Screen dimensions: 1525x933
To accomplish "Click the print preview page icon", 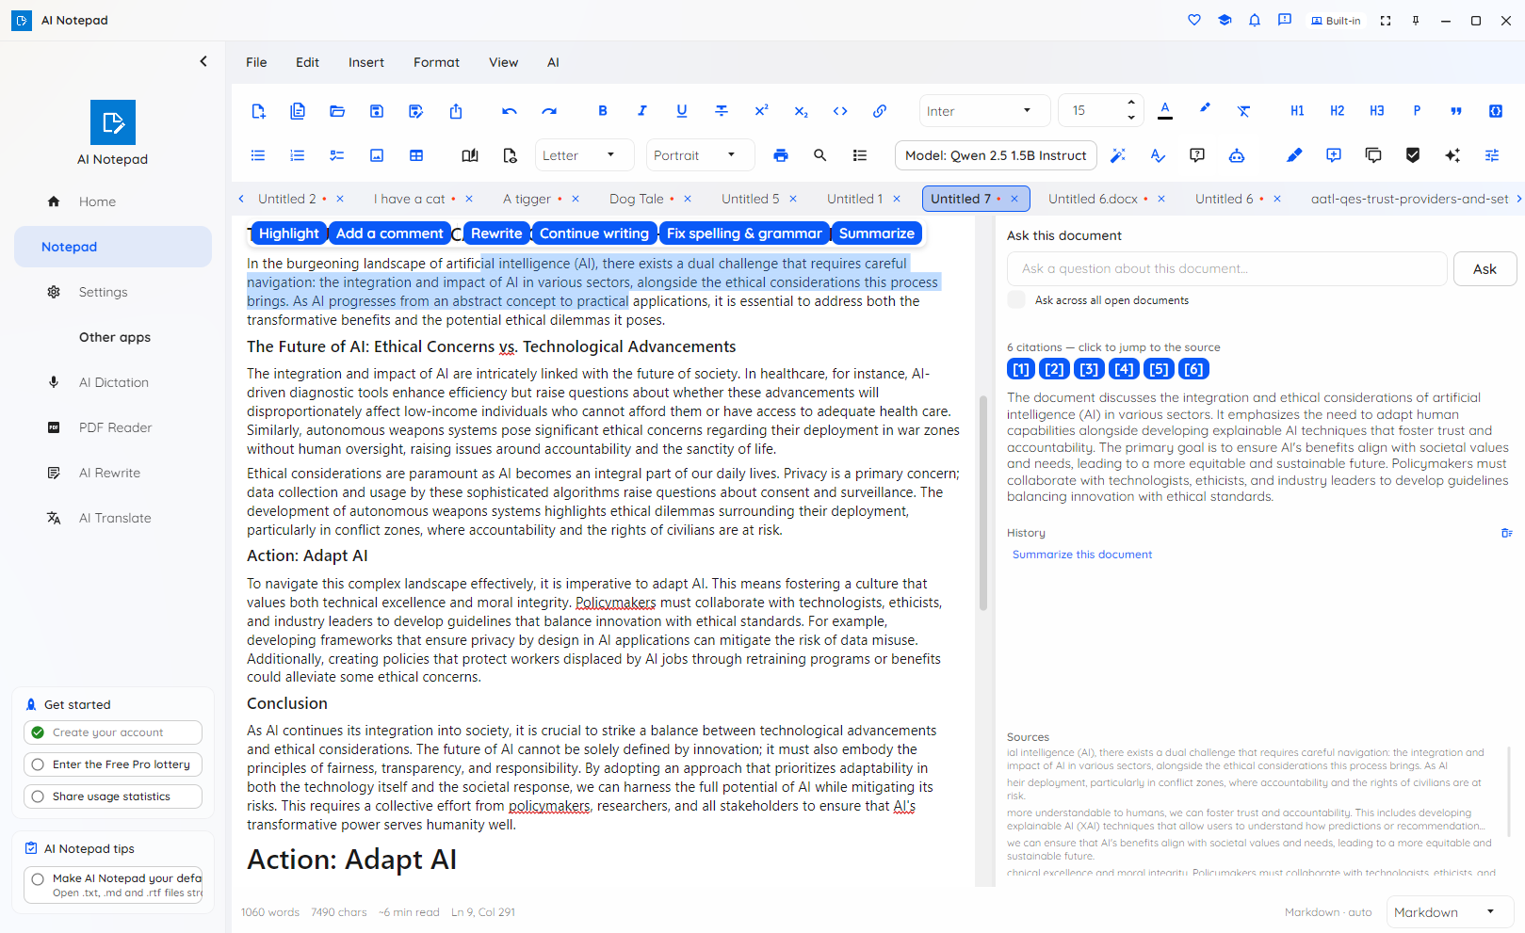I will 510,155.
